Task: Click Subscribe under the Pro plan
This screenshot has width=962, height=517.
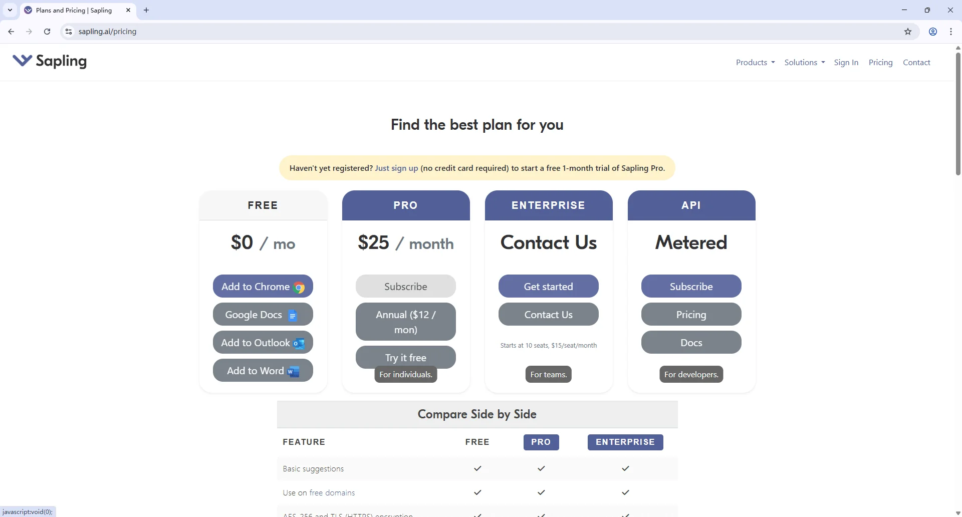Action: coord(406,287)
